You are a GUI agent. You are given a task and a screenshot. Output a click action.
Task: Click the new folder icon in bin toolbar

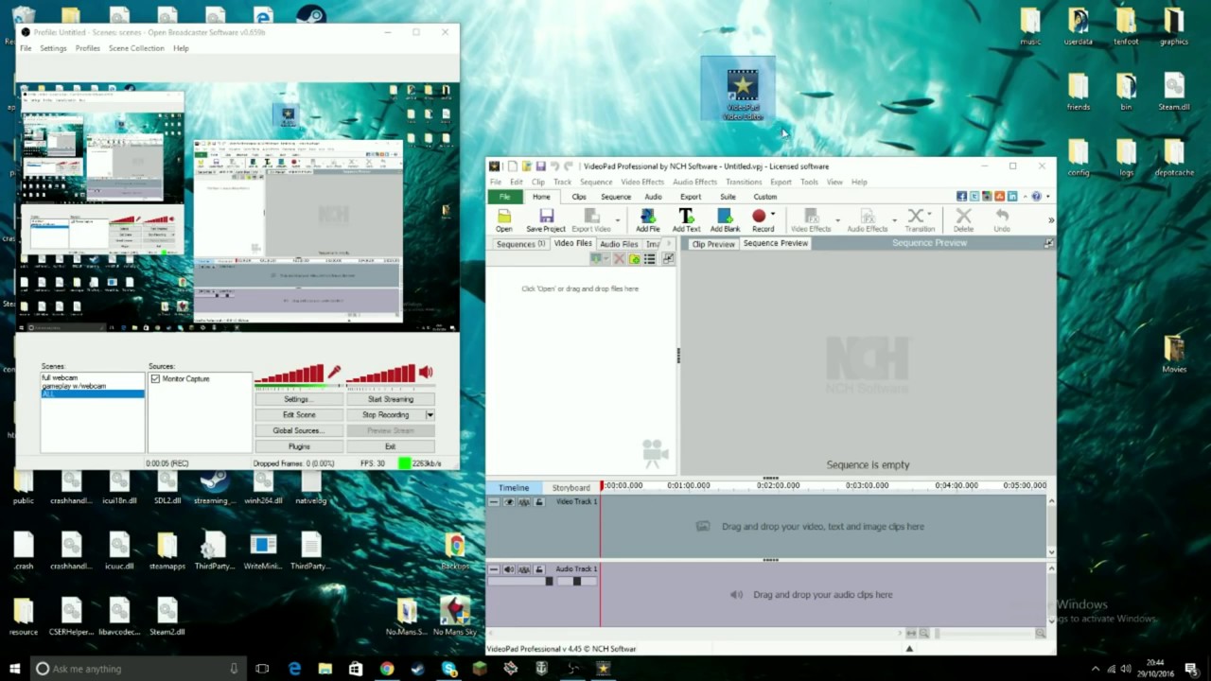click(635, 258)
